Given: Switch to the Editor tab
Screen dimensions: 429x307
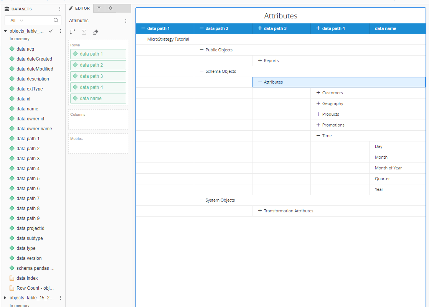Looking at the screenshot, I should click(x=79, y=8).
